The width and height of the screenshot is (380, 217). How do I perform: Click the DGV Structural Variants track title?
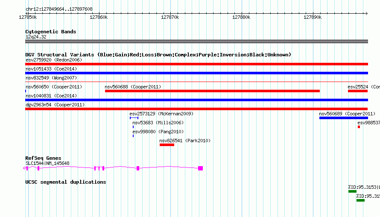[x=158, y=55]
